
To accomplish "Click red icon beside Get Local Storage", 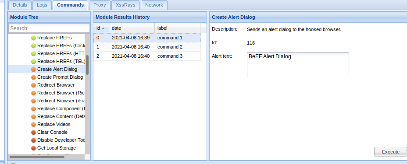I will pos(33,148).
